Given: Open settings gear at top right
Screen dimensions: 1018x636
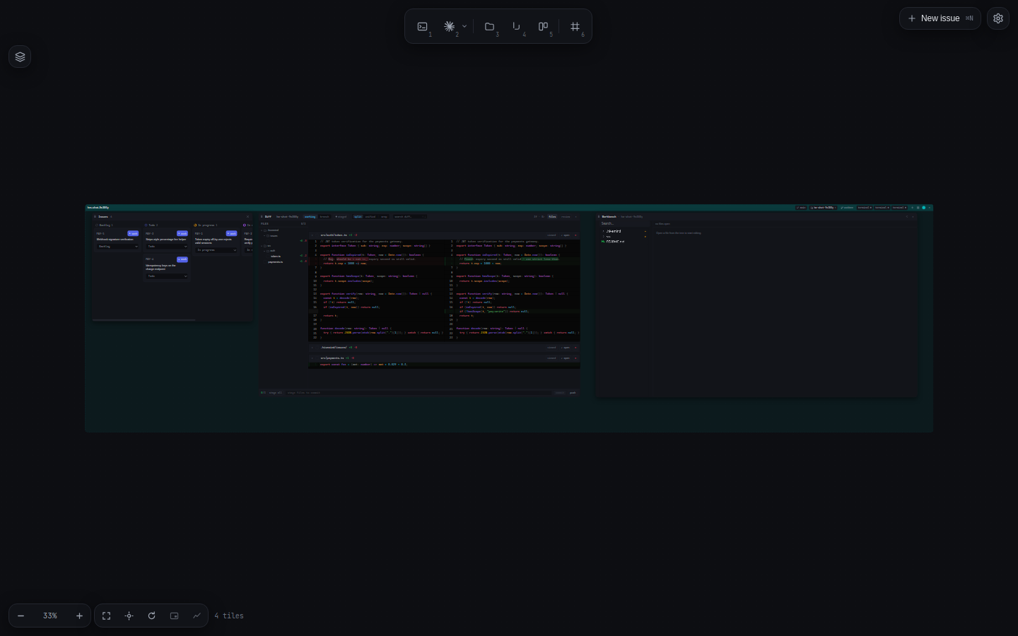Looking at the screenshot, I should point(998,18).
